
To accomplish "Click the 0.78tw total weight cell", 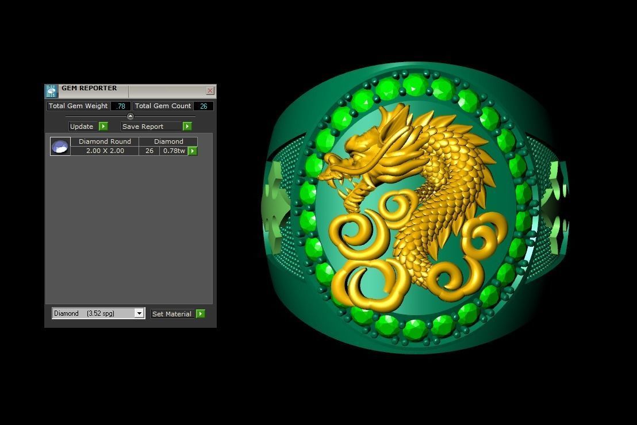I will [x=174, y=151].
